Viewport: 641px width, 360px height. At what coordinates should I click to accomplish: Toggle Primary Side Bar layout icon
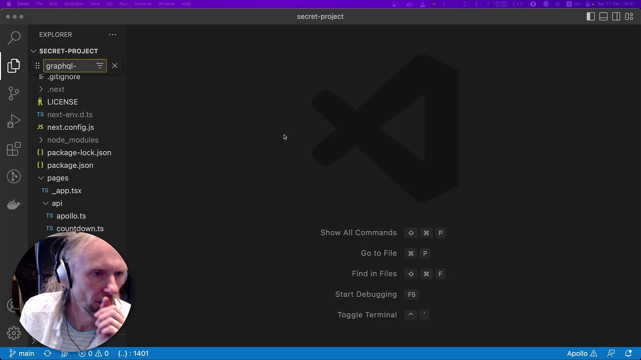[591, 16]
